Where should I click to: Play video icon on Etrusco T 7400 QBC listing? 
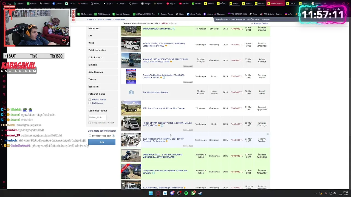tap(164, 78)
